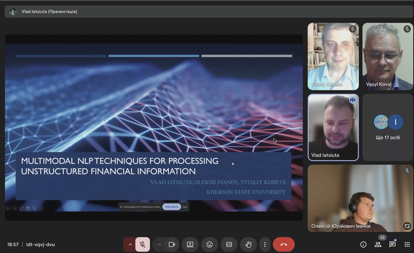The image size is (414, 253).
Task: Toggle the camera on or off
Action: tap(172, 245)
